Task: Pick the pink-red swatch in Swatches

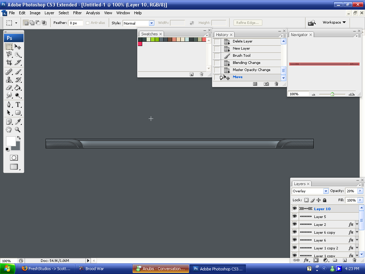Action: 140,44
